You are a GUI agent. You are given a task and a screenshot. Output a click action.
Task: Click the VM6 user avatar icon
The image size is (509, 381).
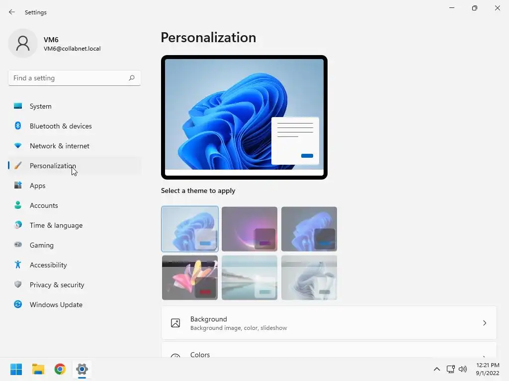point(23,43)
